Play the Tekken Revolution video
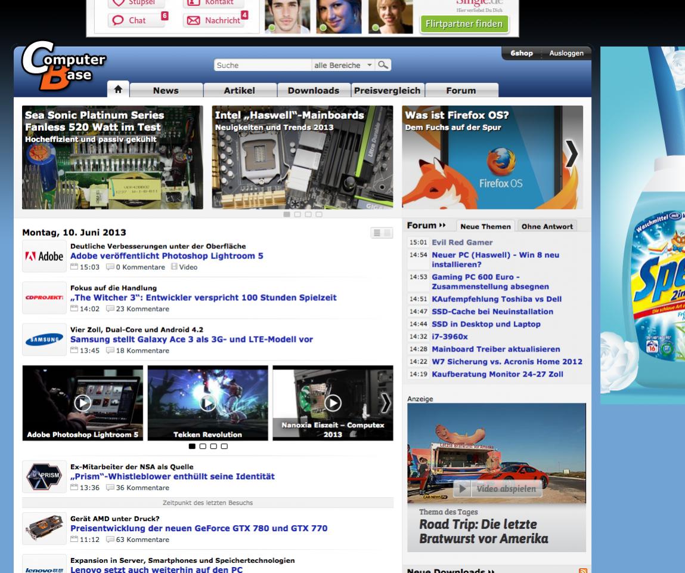 (x=207, y=403)
